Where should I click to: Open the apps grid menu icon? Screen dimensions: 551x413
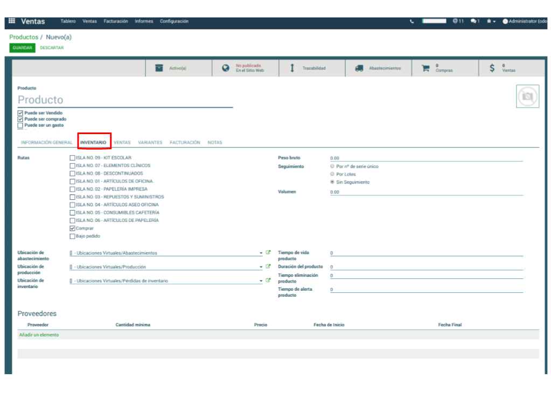tap(12, 21)
